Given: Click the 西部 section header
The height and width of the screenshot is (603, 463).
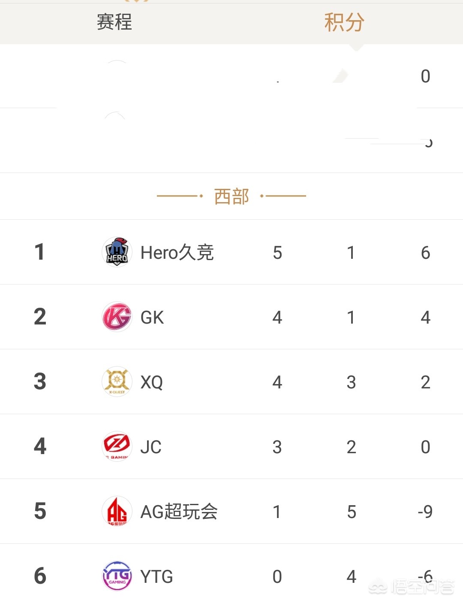Looking at the screenshot, I should pos(231,197).
